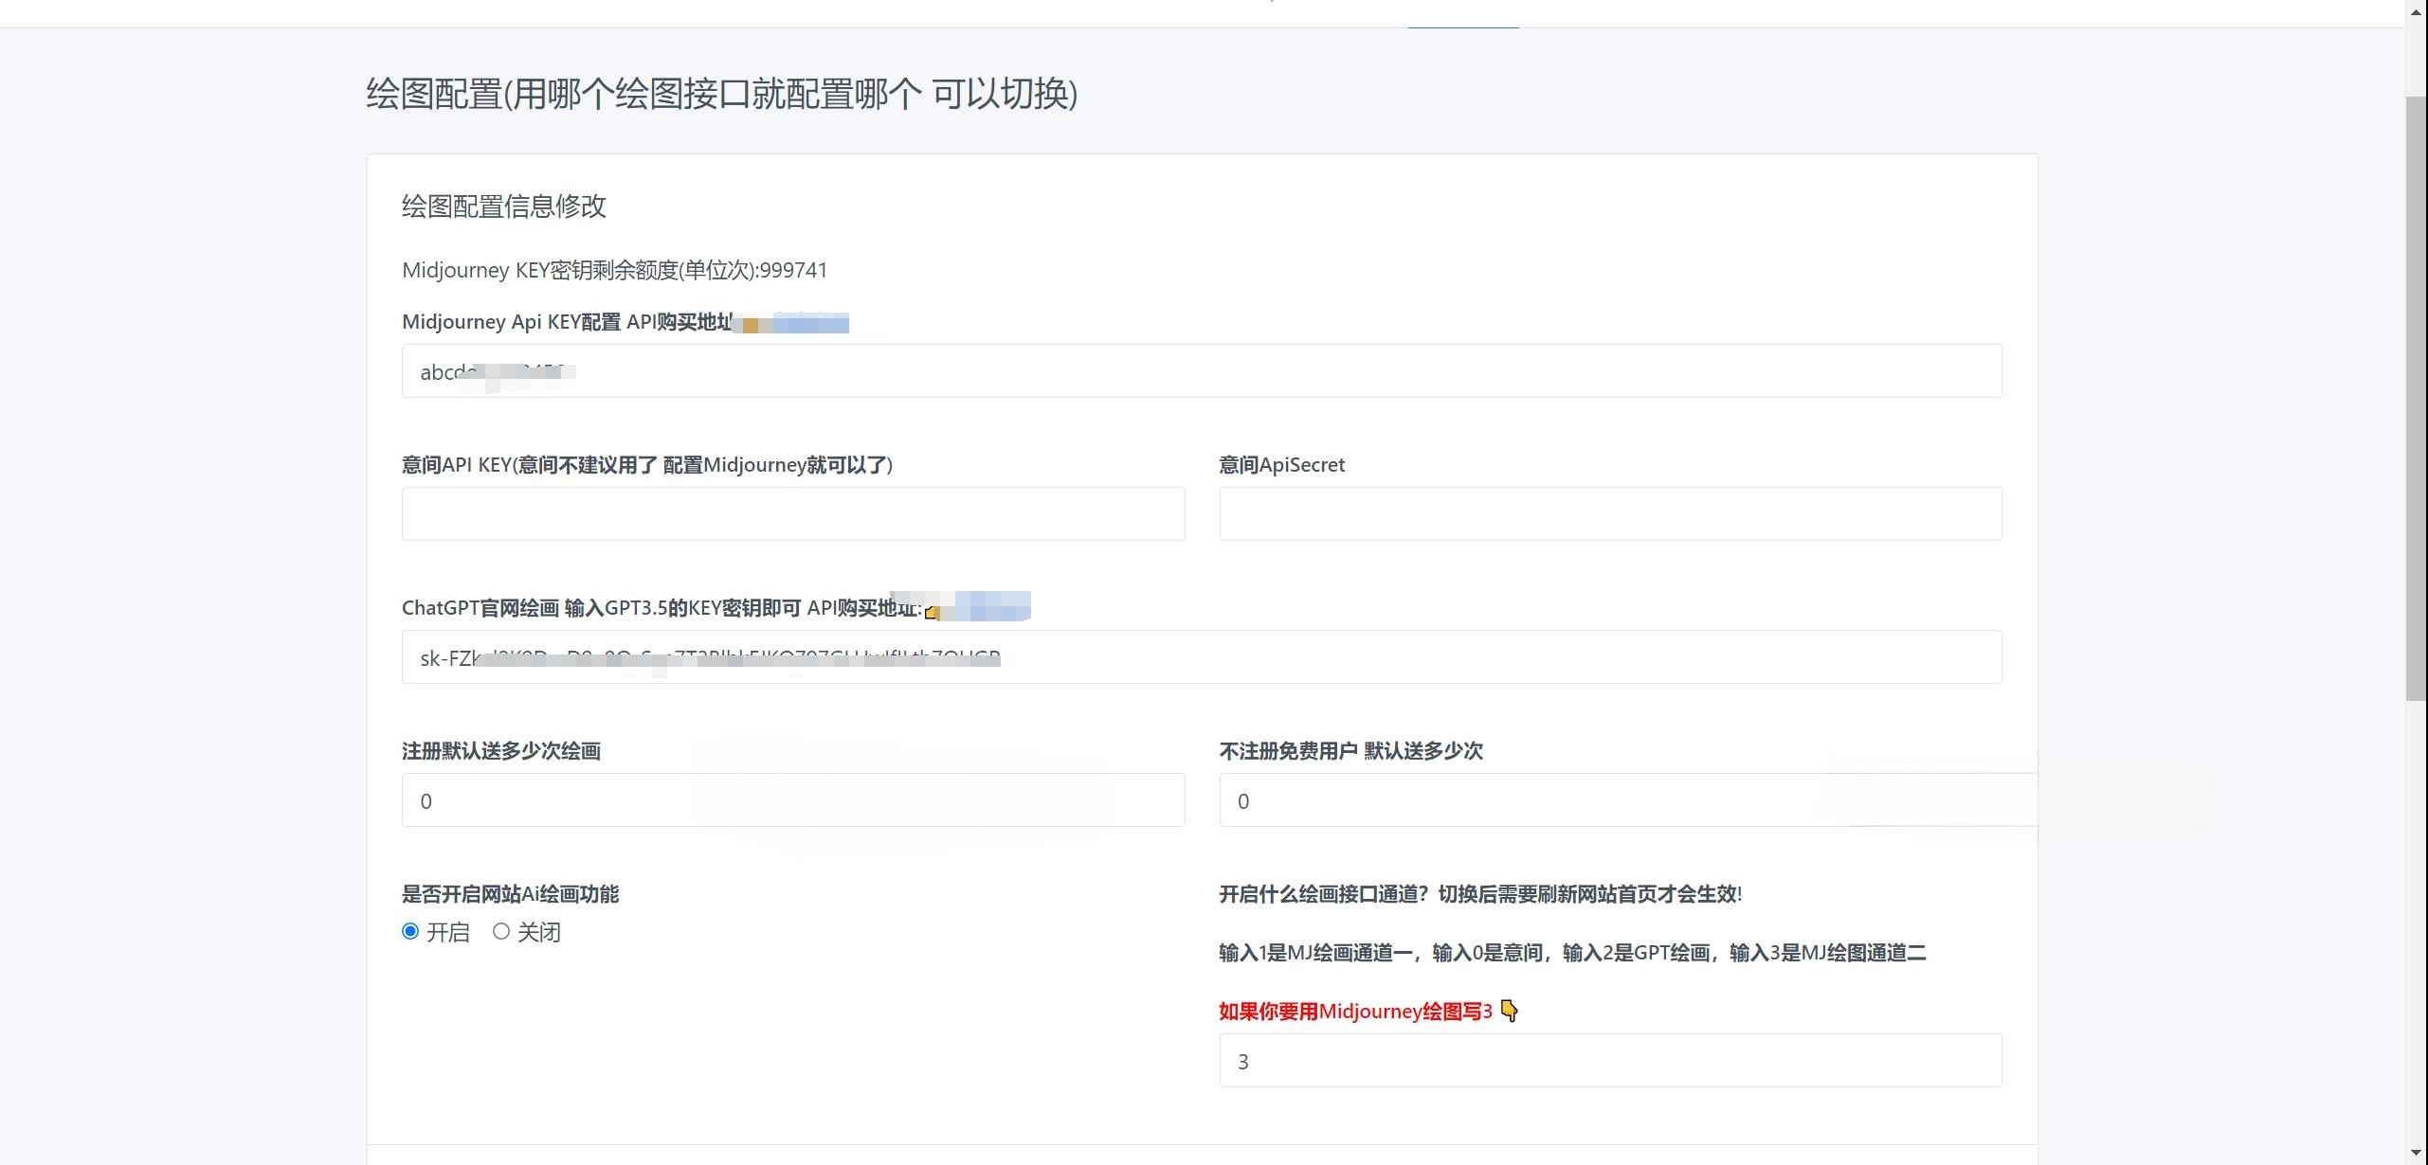Screen dimensions: 2428x1165
Task: Click the 意间ApiSecret input field
Action: pyautogui.click(x=1609, y=513)
